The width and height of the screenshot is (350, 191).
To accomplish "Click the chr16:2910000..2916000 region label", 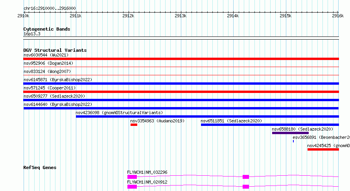I will point(50,8).
